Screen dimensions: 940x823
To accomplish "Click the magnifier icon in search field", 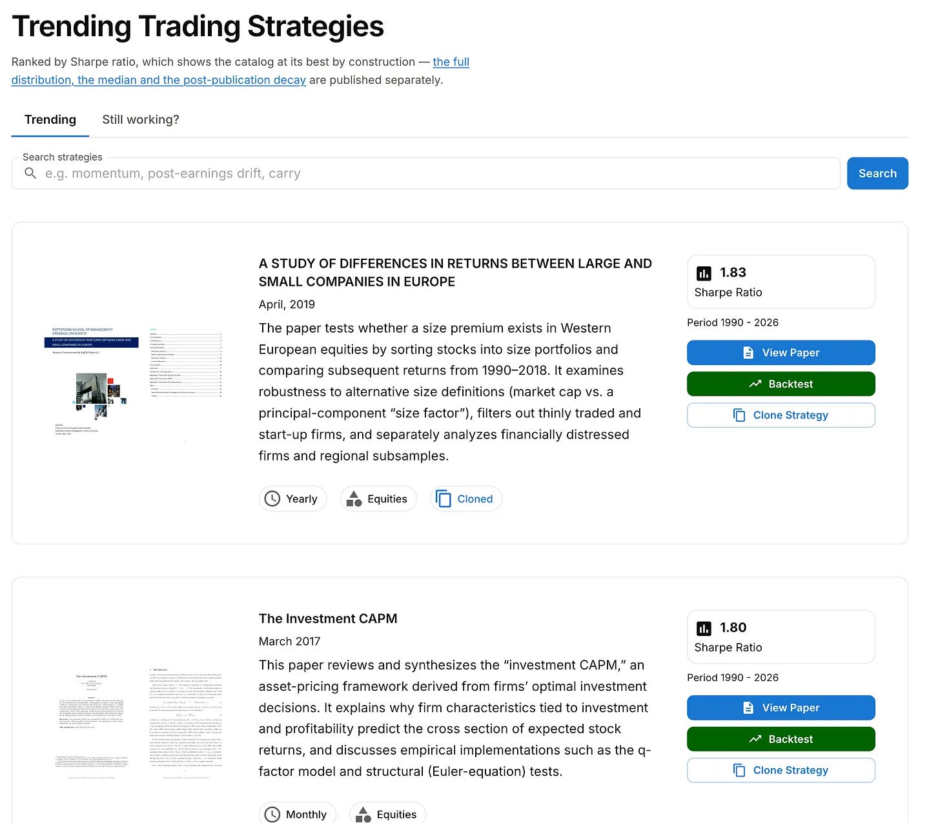I will click(30, 174).
